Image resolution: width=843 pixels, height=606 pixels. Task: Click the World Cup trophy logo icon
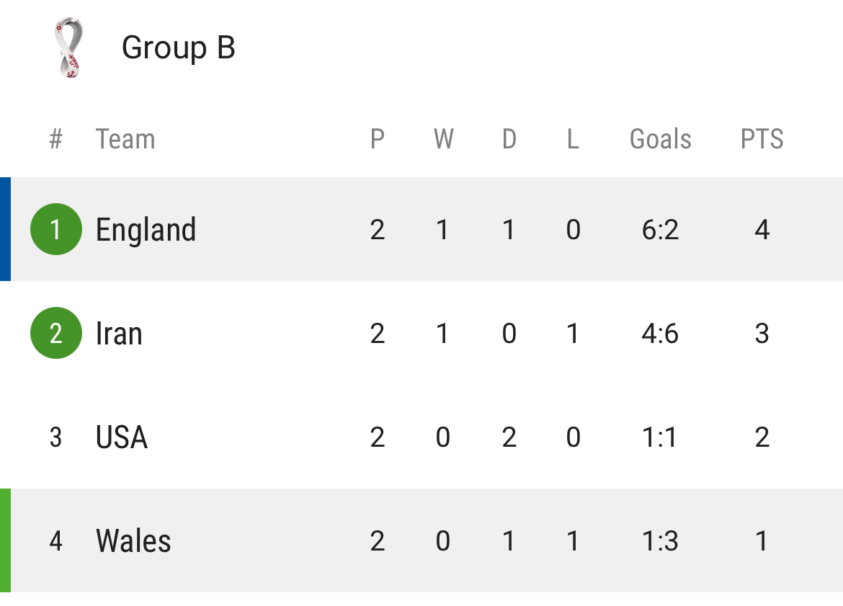pos(69,48)
